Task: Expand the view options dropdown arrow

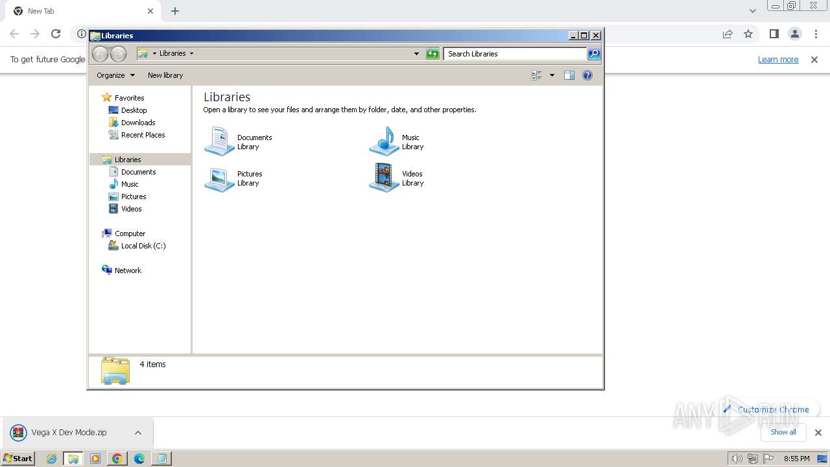Action: (x=552, y=75)
